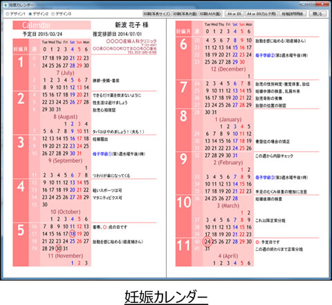Click the 9 (September) month label
The image size is (332, 305).
[66, 161]
